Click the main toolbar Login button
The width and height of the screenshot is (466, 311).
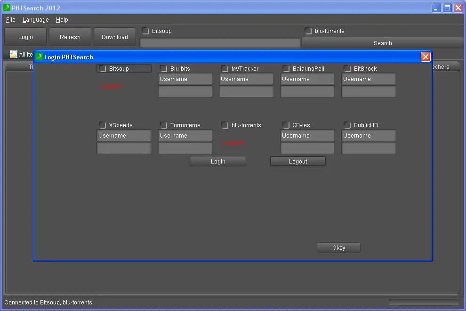pos(25,37)
